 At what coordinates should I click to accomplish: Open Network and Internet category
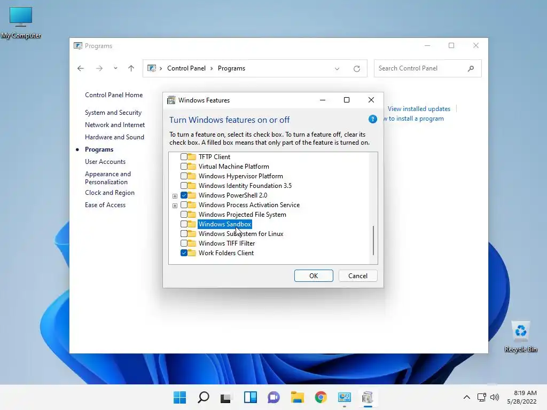click(x=115, y=125)
